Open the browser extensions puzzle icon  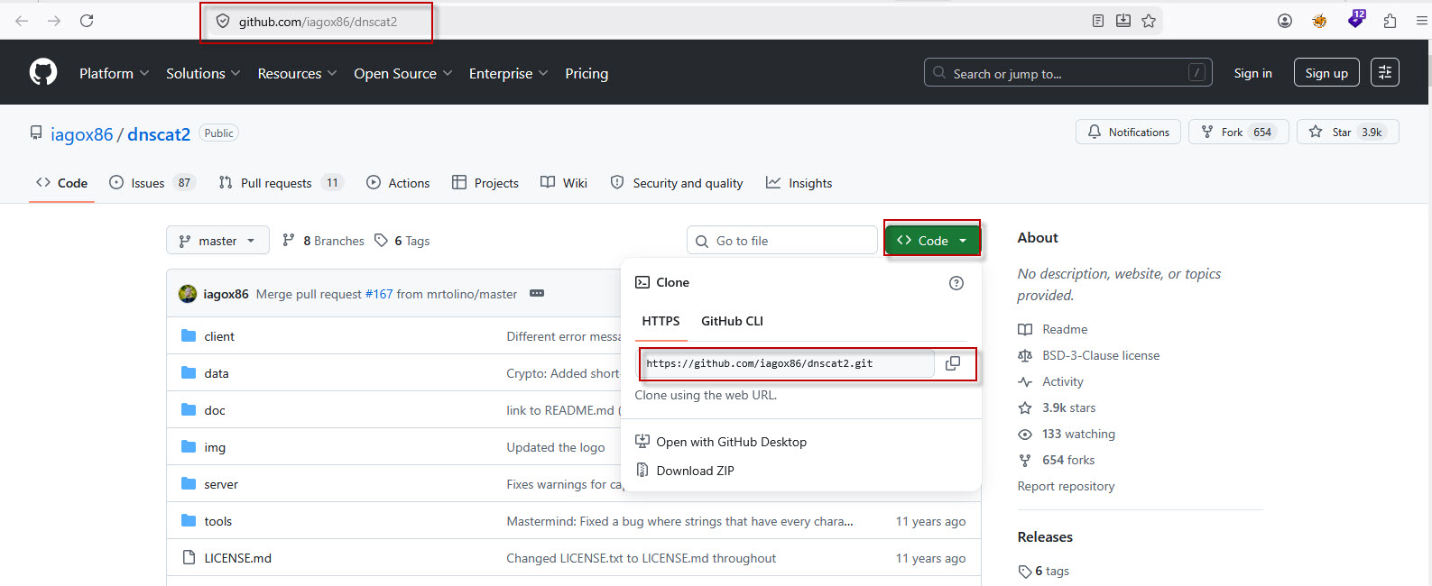click(x=1390, y=21)
